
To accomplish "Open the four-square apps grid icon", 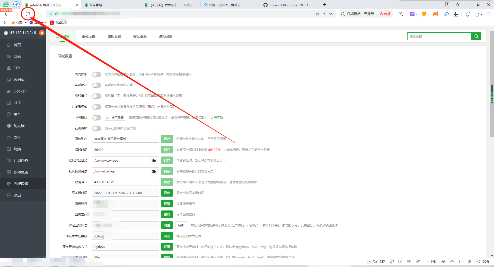I will pos(456,14).
